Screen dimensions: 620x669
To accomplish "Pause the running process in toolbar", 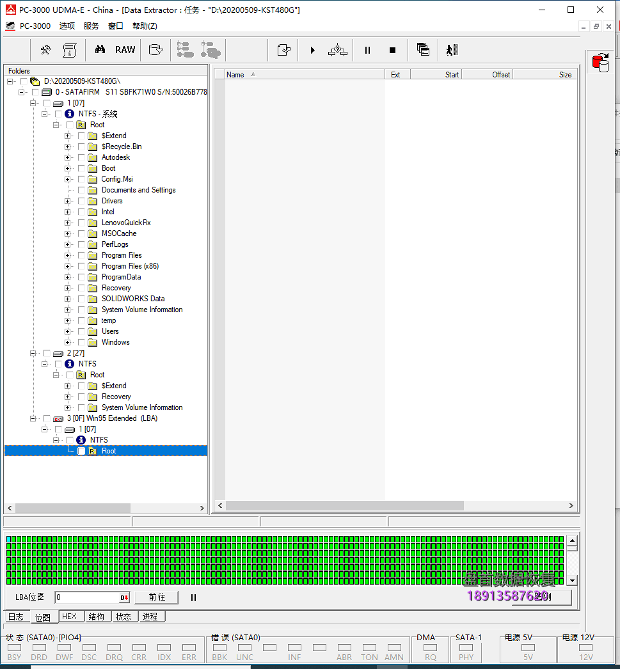I will (367, 51).
